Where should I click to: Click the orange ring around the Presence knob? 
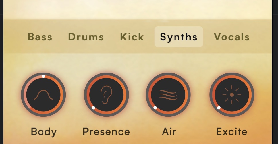click(x=125, y=95)
